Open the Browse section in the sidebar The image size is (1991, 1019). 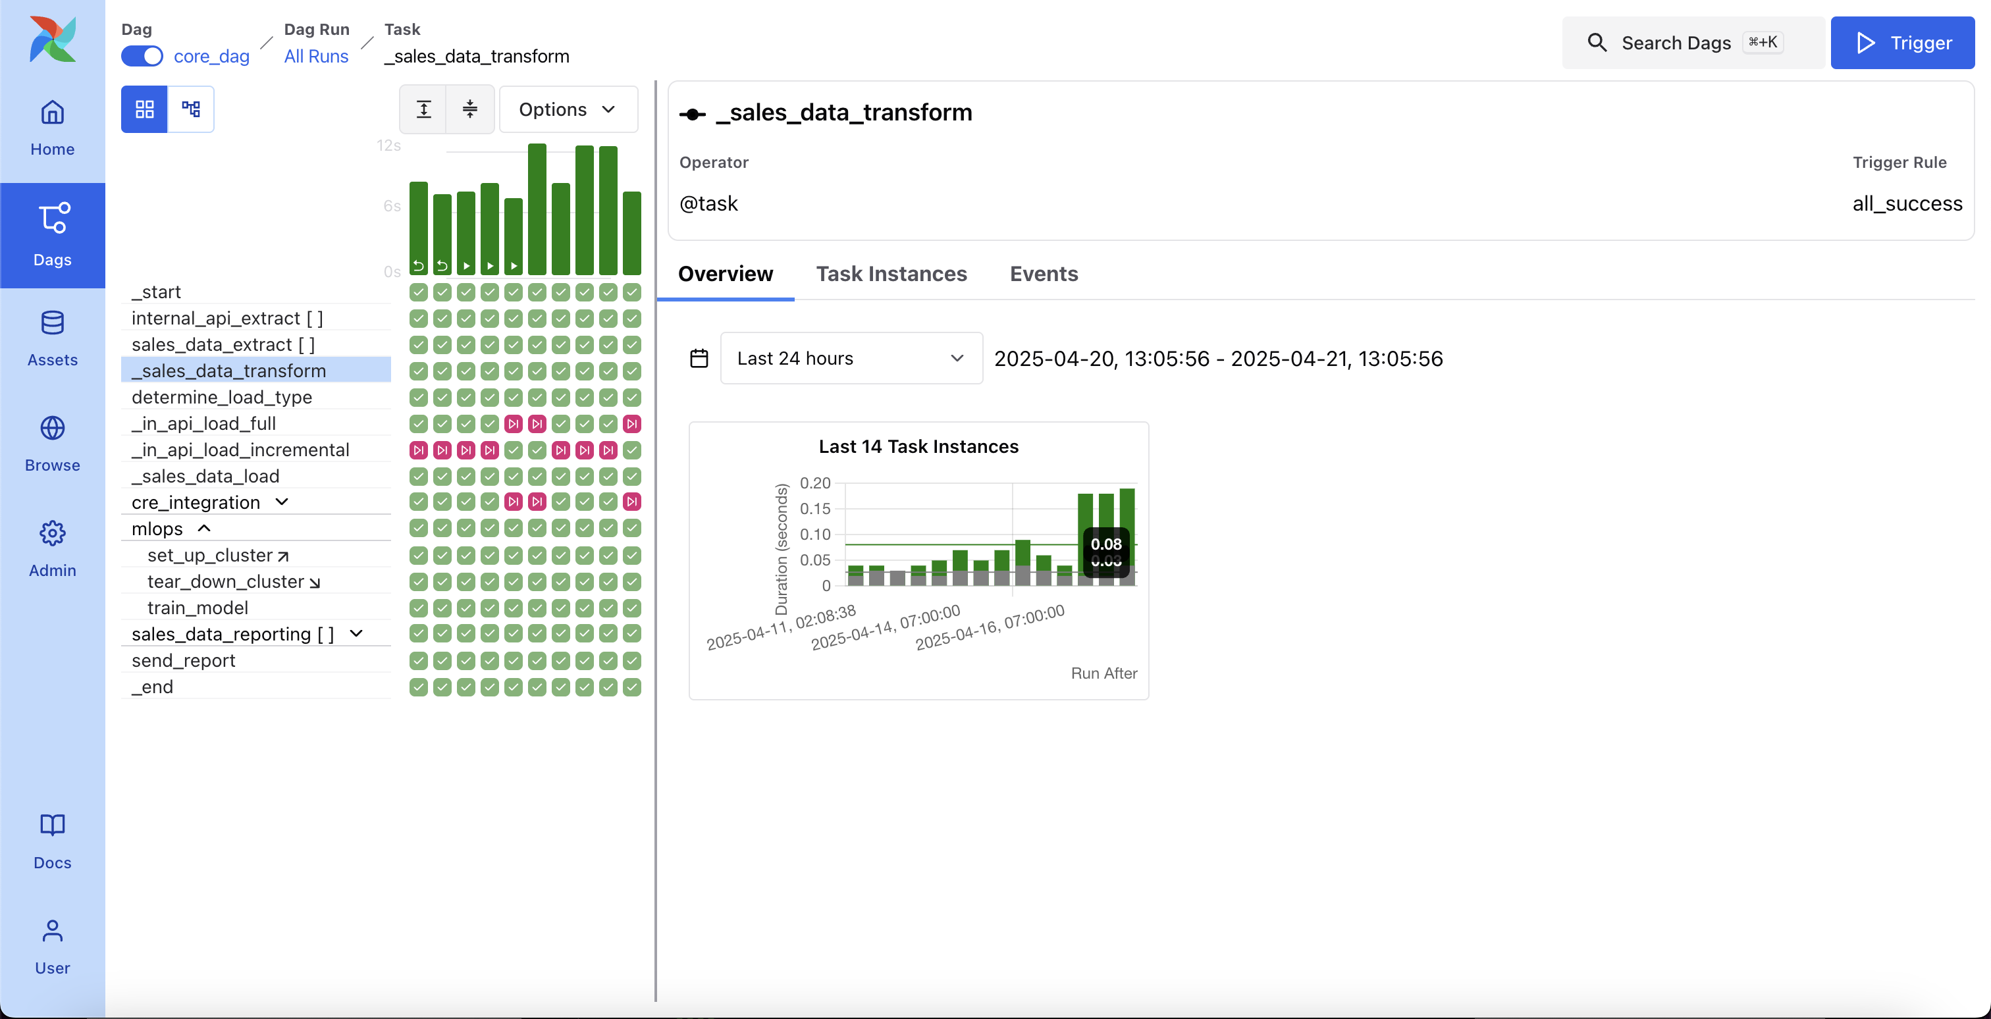(x=52, y=442)
